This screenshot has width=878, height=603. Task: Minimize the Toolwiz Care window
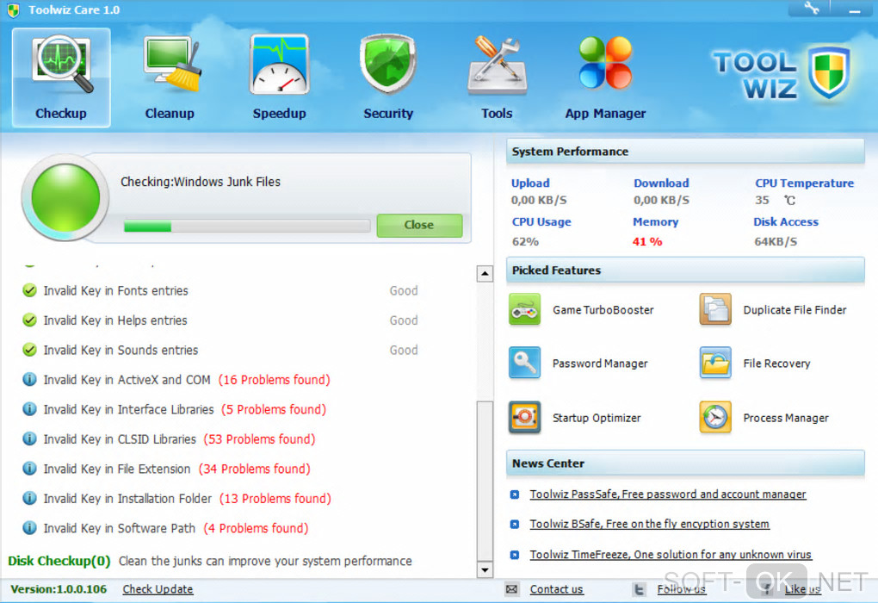click(x=855, y=9)
